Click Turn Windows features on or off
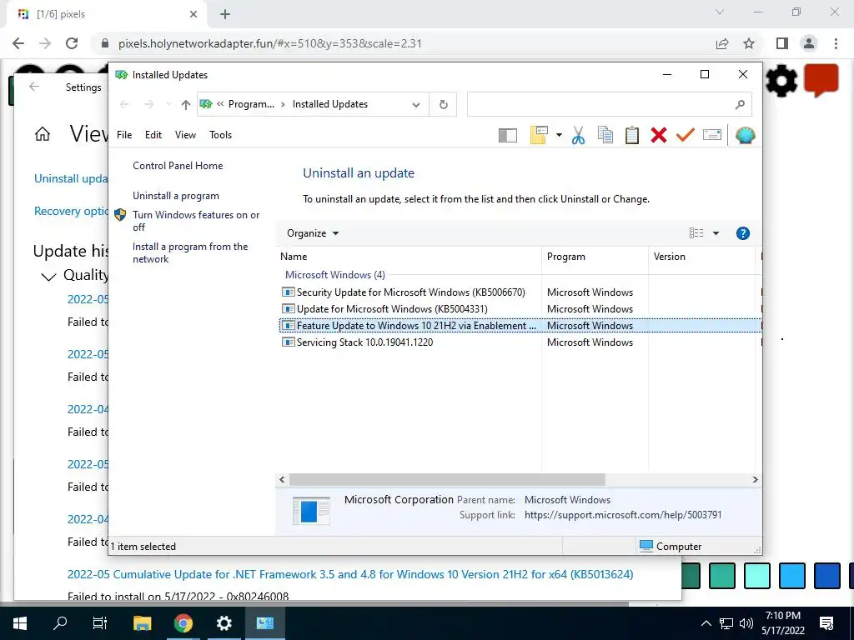The image size is (854, 640). pos(196,221)
